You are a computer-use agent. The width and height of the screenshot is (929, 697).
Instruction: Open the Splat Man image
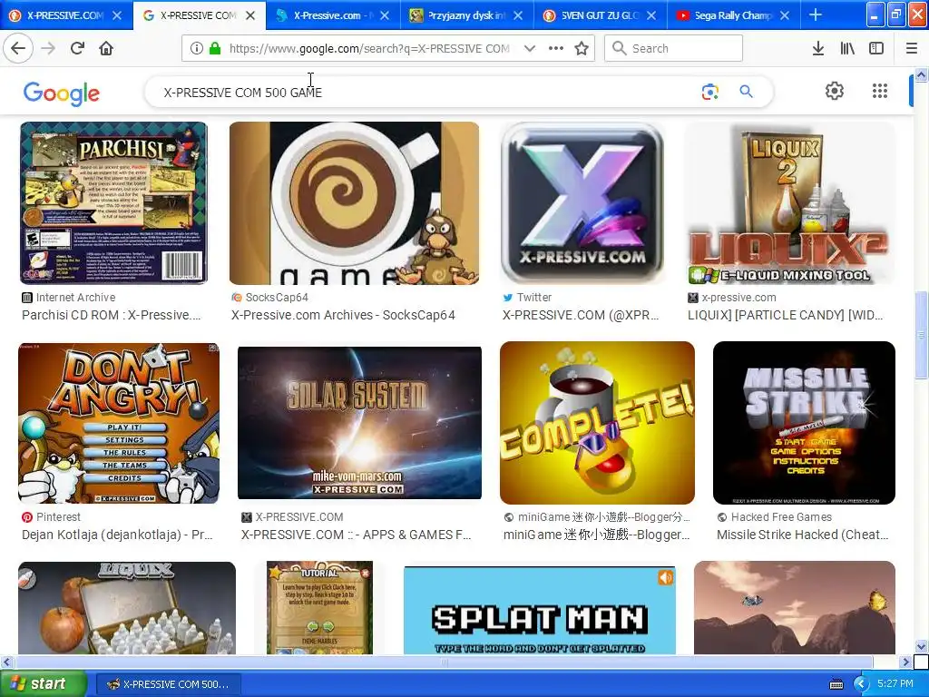[540, 611]
